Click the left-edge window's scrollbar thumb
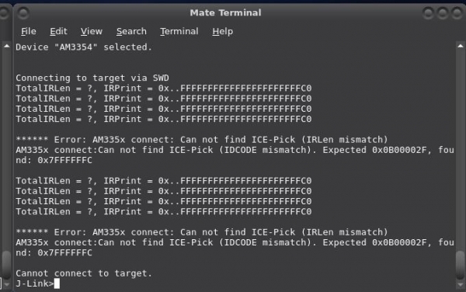 pyautogui.click(x=6, y=265)
